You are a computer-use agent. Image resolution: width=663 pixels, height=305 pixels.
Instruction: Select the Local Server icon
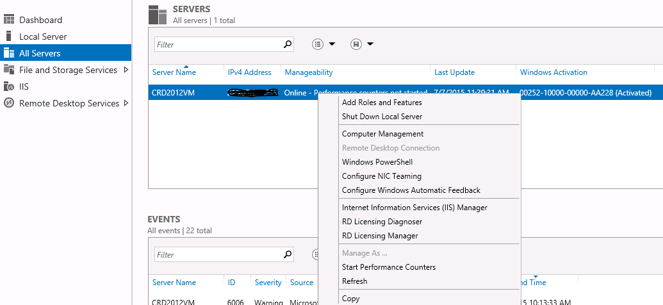pos(9,37)
